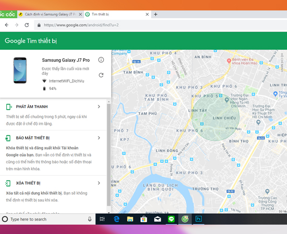Image resolution: width=287 pixels, height=234 pixels.
Task: Click Windows search box Type here to search
Action: tap(47, 219)
